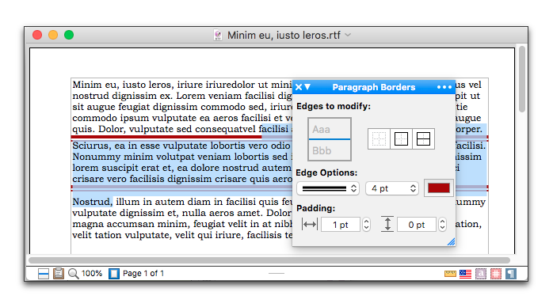Click the horizontal padding 1 pt field
Viewport: 553px width, 307px height.
click(x=341, y=225)
